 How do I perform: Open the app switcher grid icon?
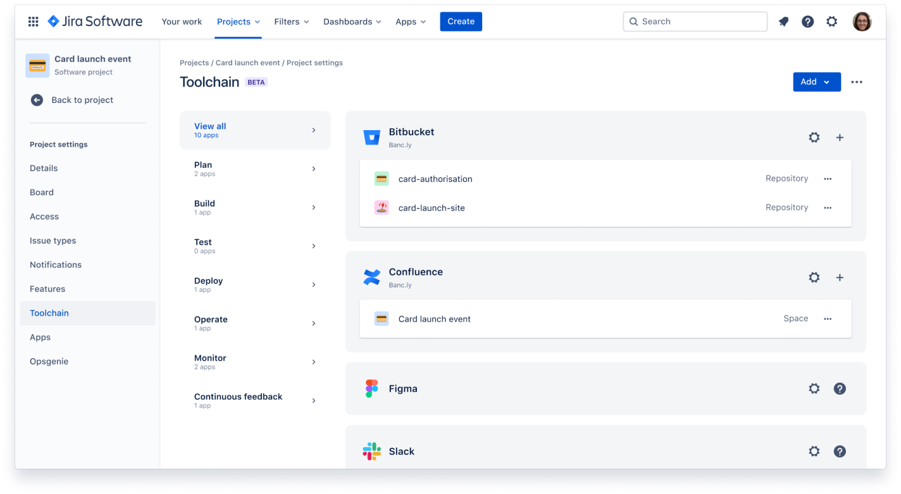[x=33, y=21]
